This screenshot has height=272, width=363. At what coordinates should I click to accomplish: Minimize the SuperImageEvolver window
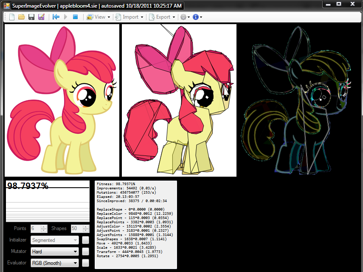tap(328, 4)
